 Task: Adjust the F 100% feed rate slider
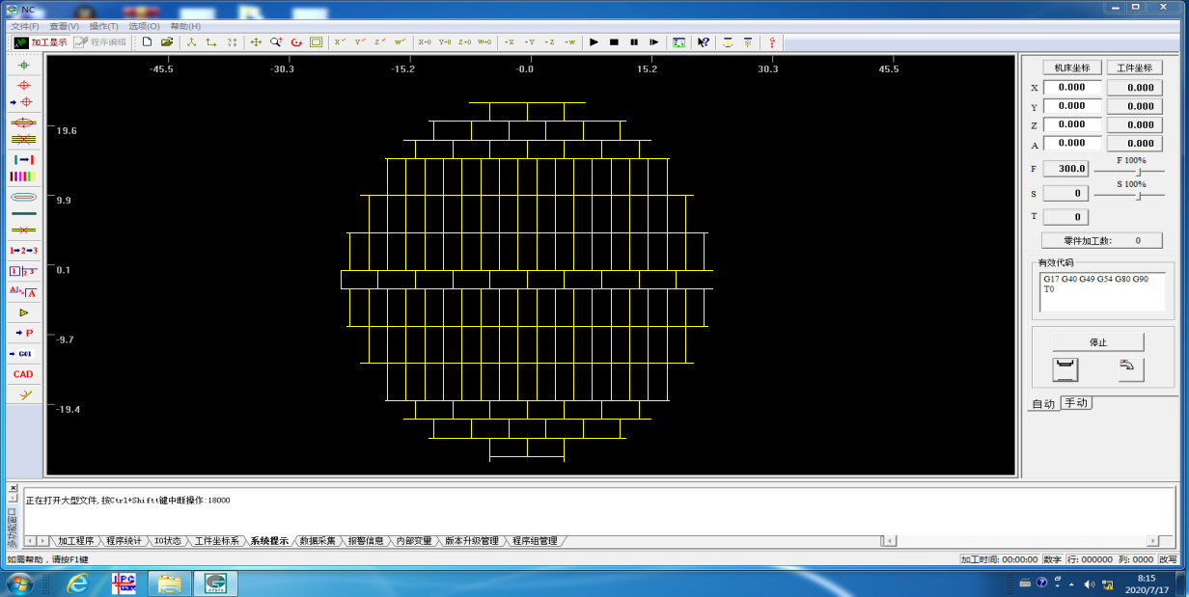pyautogui.click(x=1139, y=172)
